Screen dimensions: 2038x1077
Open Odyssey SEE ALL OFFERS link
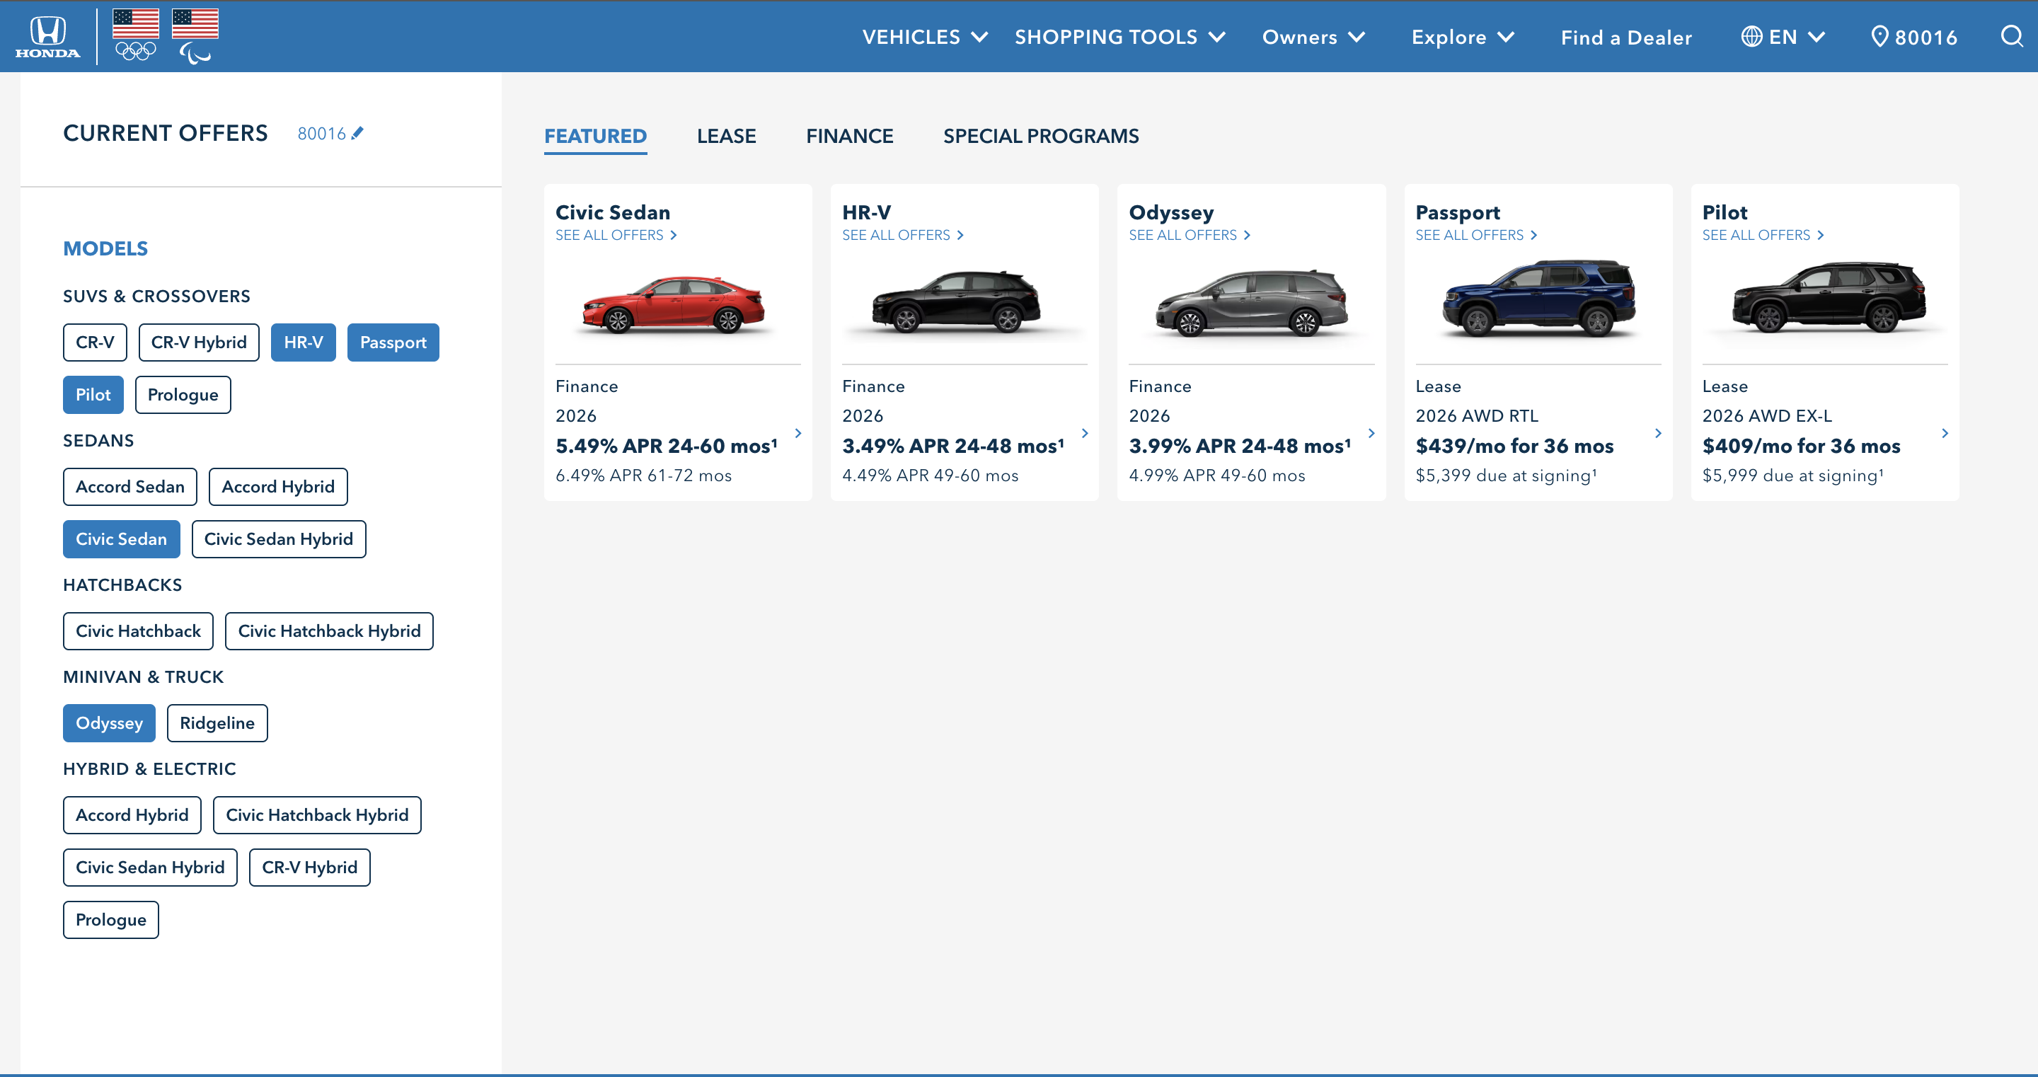[x=1190, y=235]
